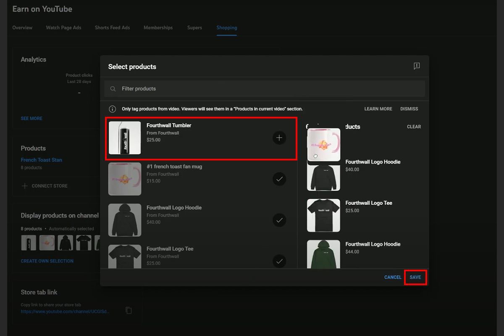Switch to Watch Page Ads tab
504x336 pixels.
coord(63,28)
